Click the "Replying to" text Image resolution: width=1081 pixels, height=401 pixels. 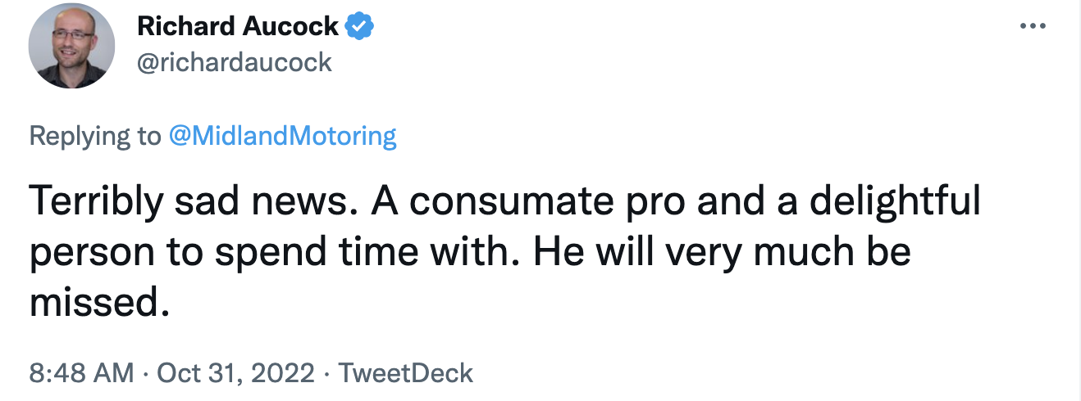click(95, 136)
